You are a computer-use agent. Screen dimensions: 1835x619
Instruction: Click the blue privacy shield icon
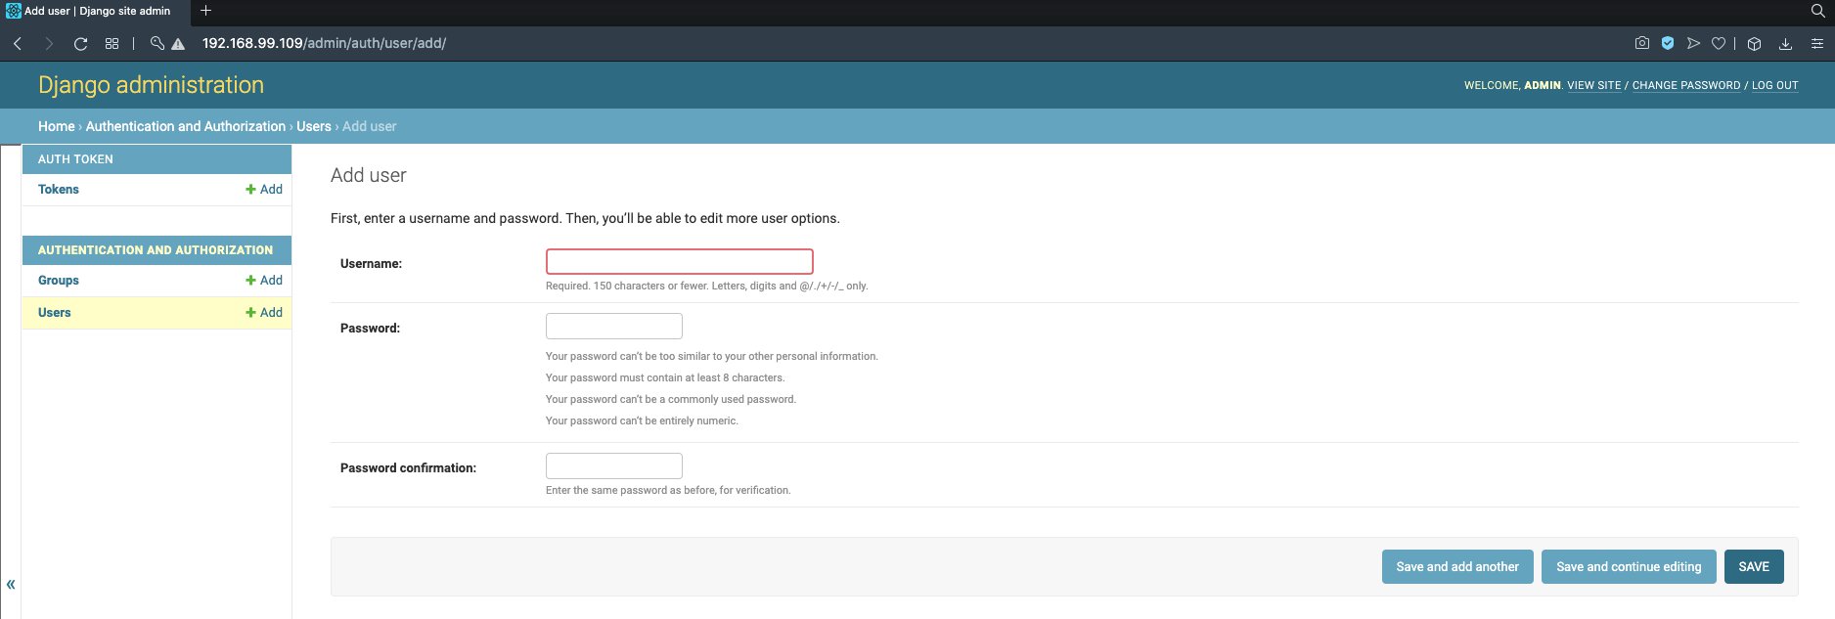(x=1668, y=43)
